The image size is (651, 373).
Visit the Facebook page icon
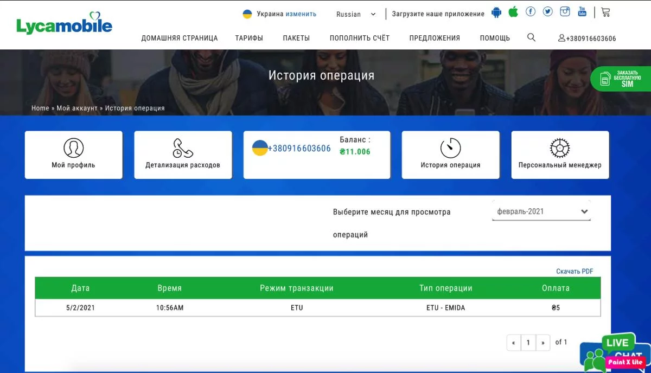pos(531,11)
